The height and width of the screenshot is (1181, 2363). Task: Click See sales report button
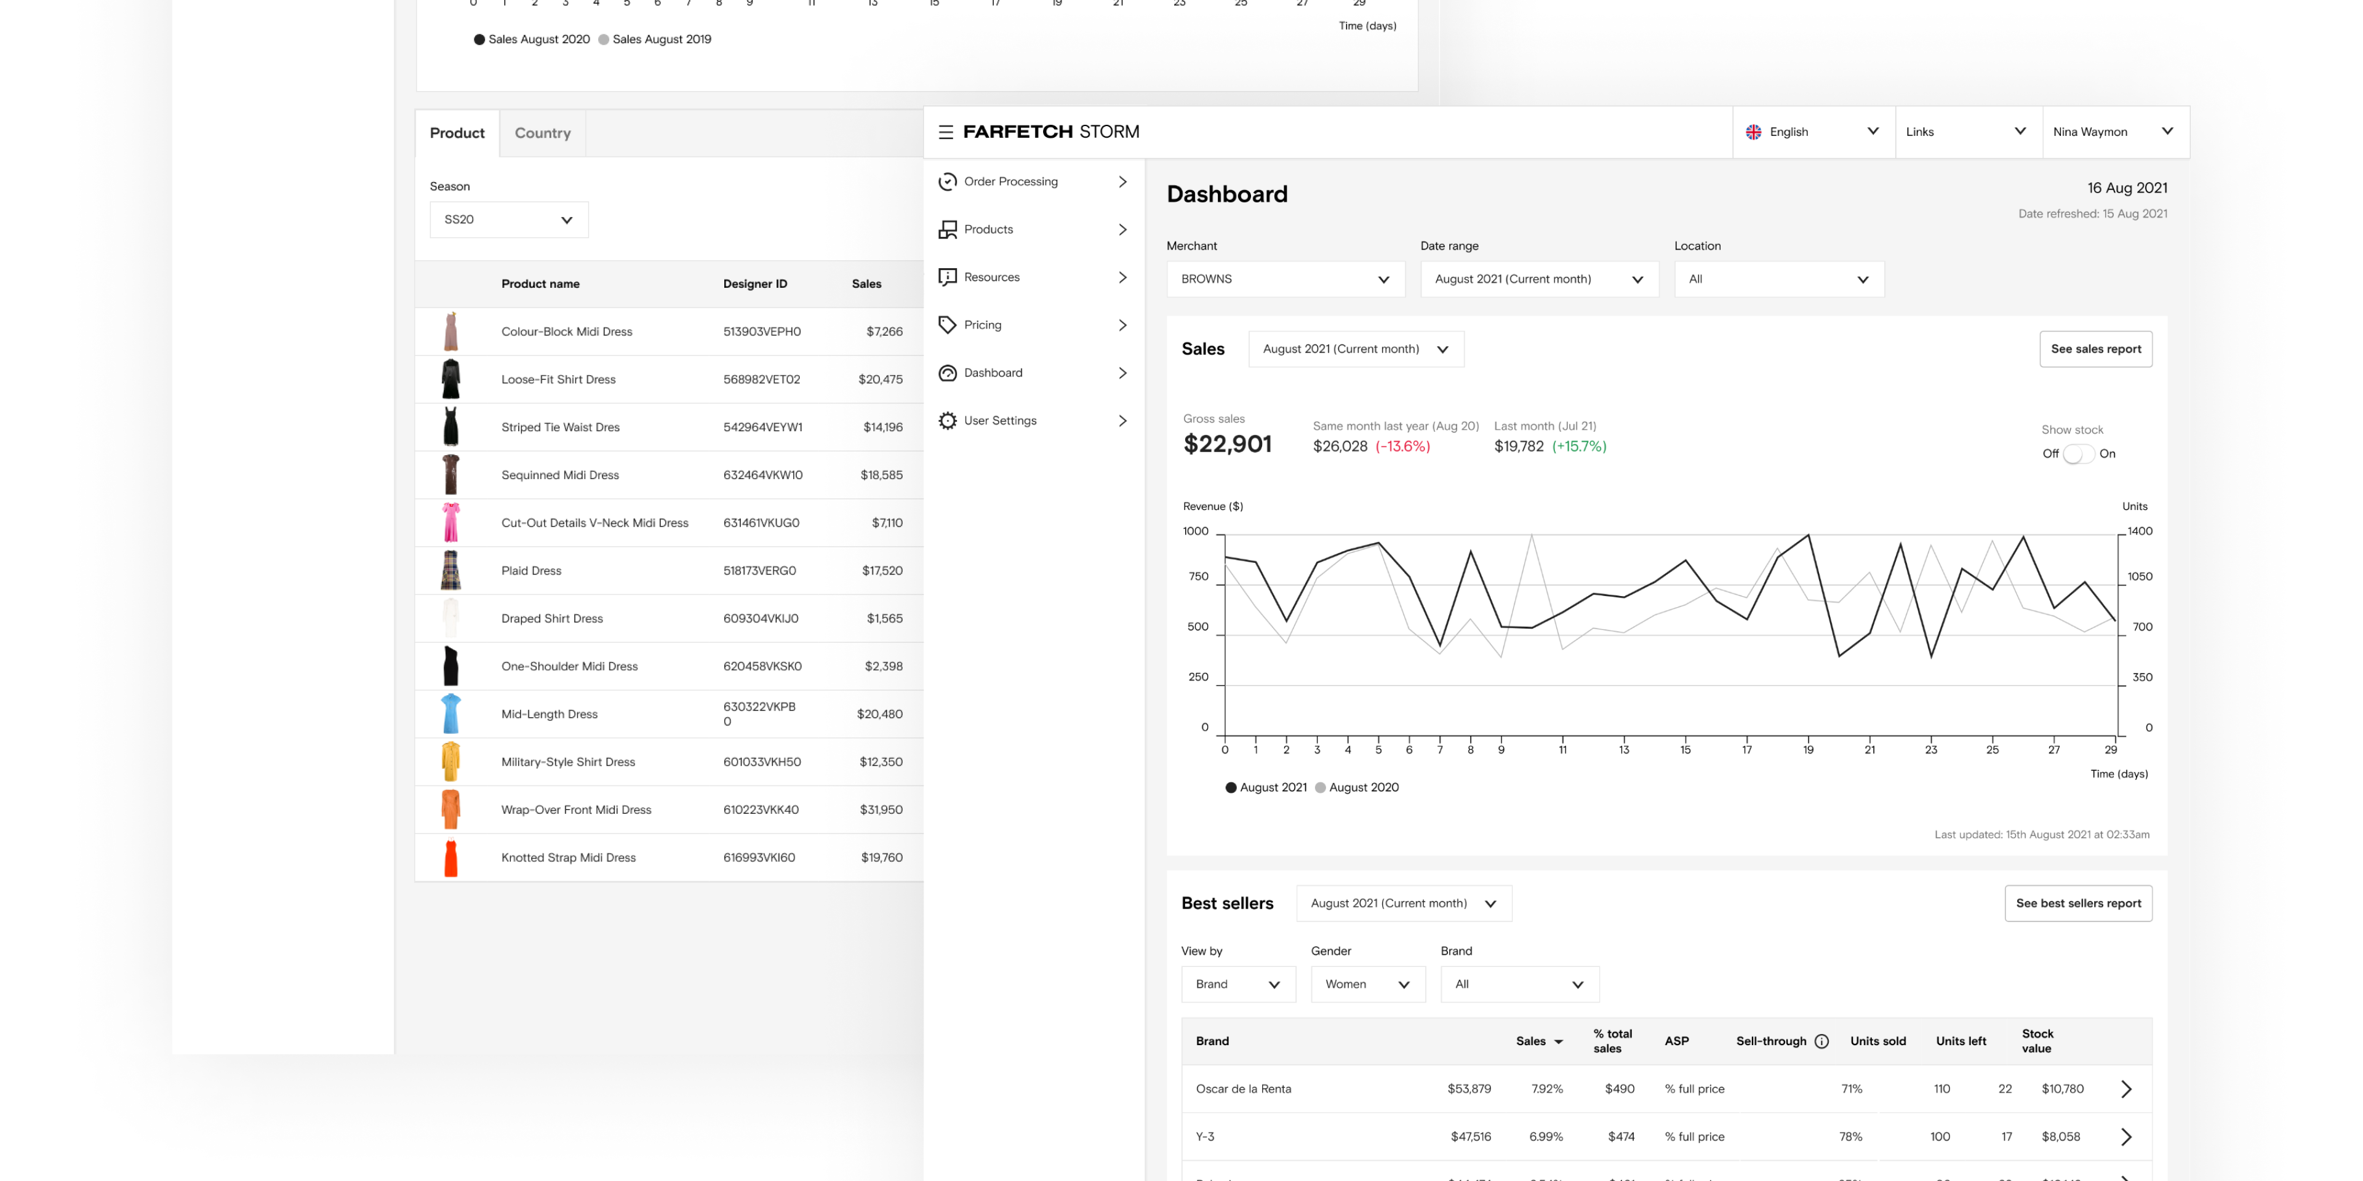click(x=2095, y=349)
